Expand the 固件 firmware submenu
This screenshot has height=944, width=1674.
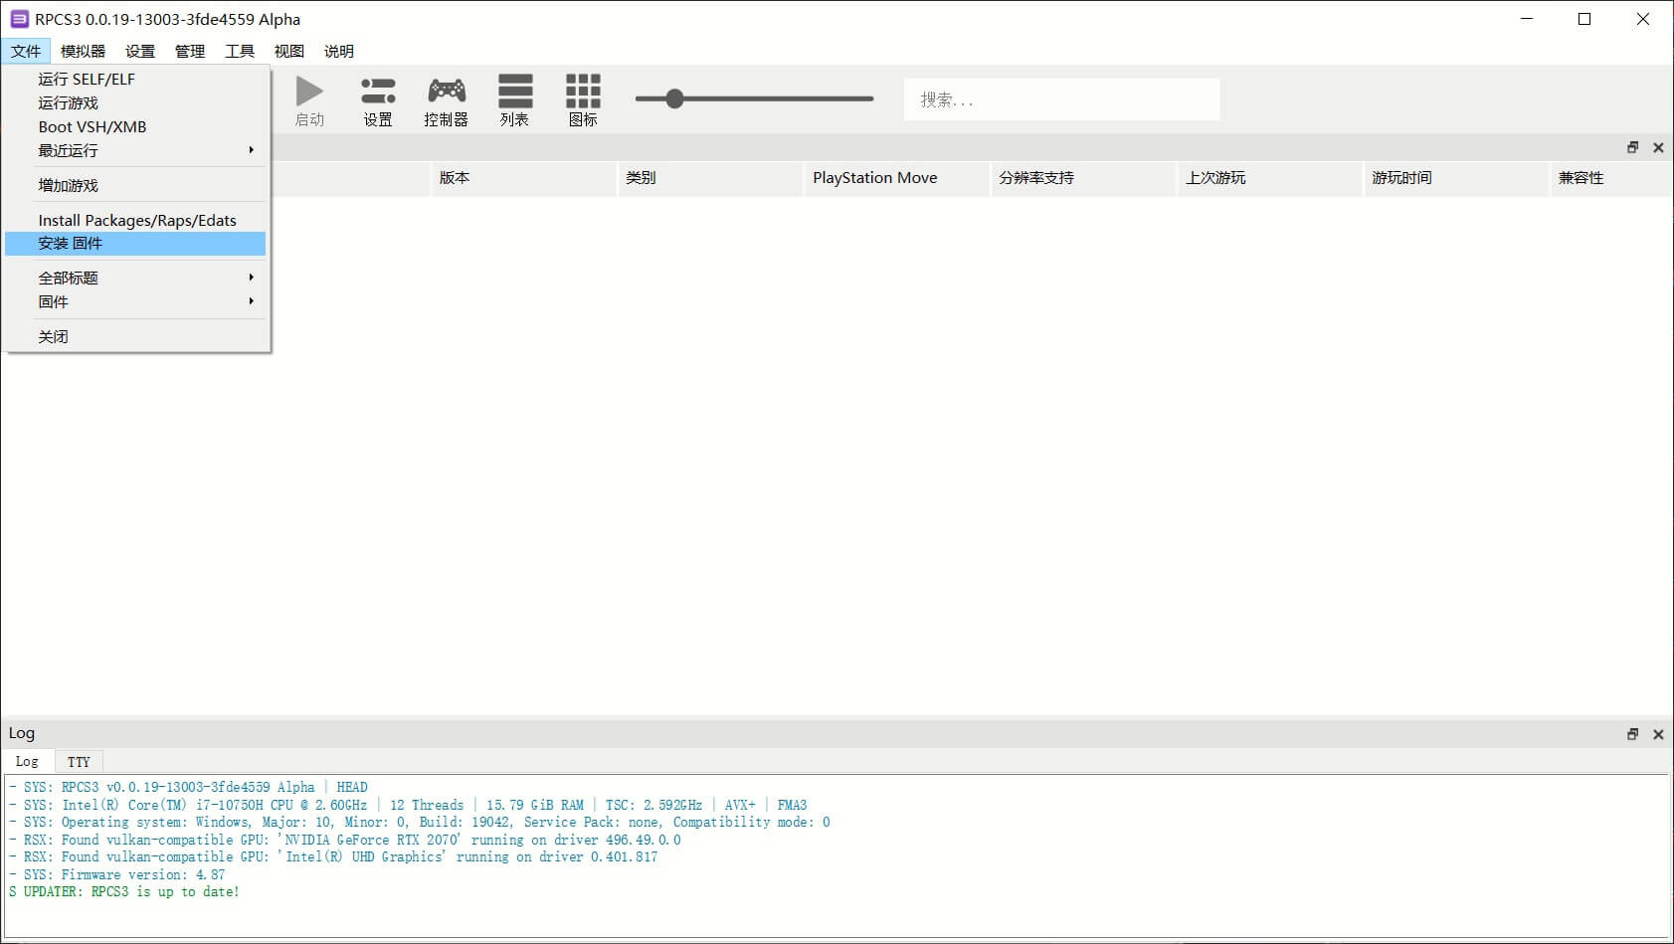pos(135,301)
